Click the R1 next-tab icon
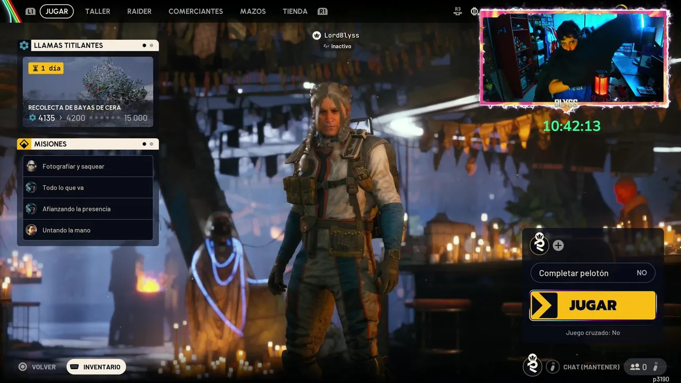681x383 pixels. pos(322,11)
